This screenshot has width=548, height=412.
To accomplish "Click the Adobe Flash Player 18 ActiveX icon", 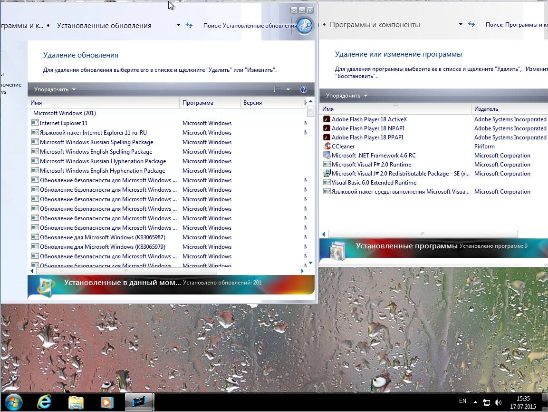I will (x=327, y=119).
